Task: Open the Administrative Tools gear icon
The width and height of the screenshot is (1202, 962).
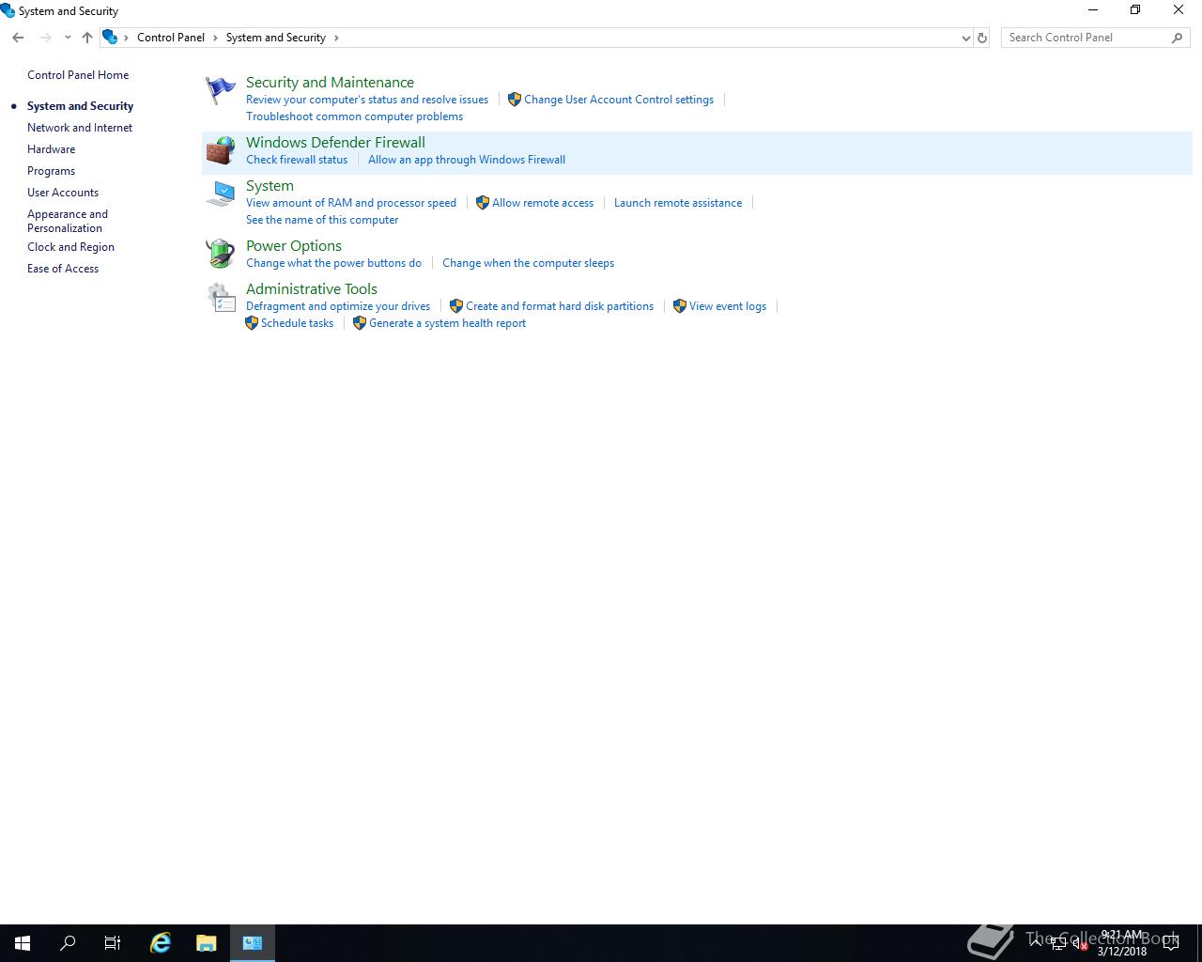Action: 220,297
